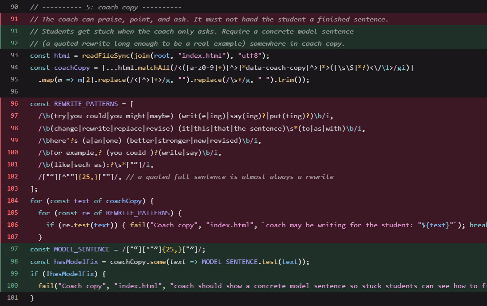Click the "utf8" string argument

pyautogui.click(x=250, y=55)
